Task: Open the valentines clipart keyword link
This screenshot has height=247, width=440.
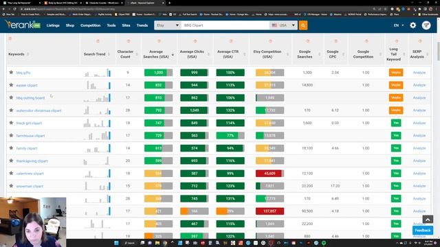Action: 30,174
